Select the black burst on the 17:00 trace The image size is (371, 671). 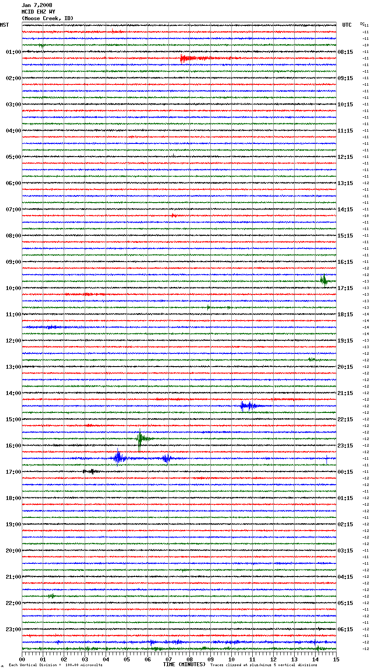coord(91,472)
